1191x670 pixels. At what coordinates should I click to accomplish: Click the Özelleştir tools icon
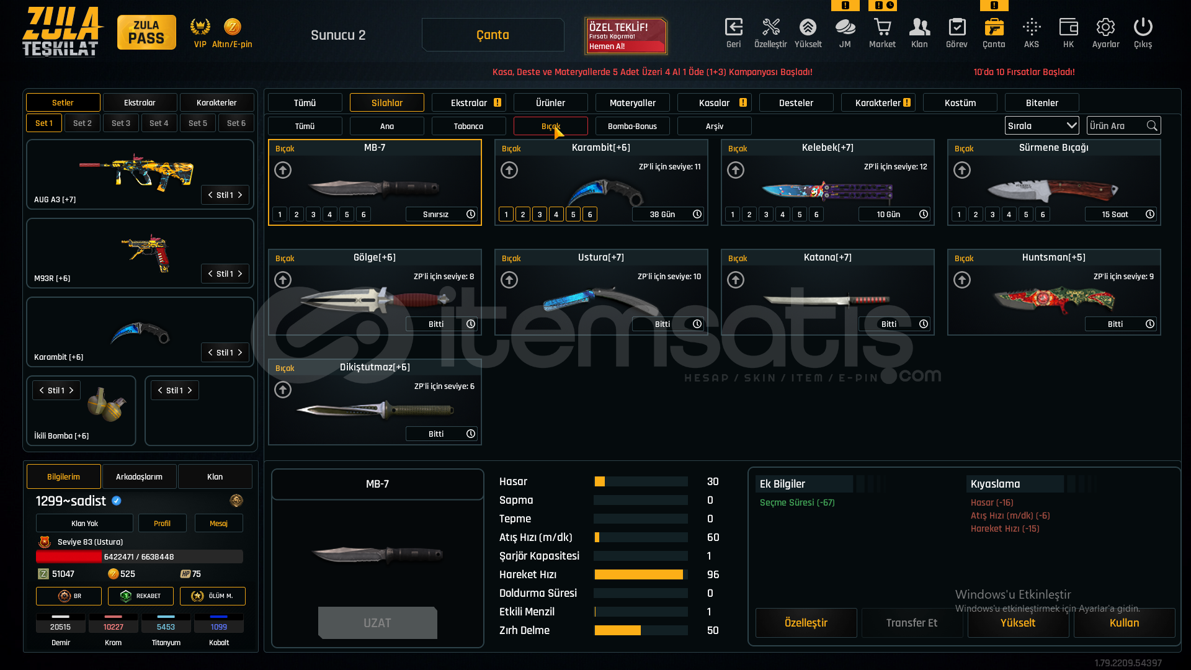point(770,28)
